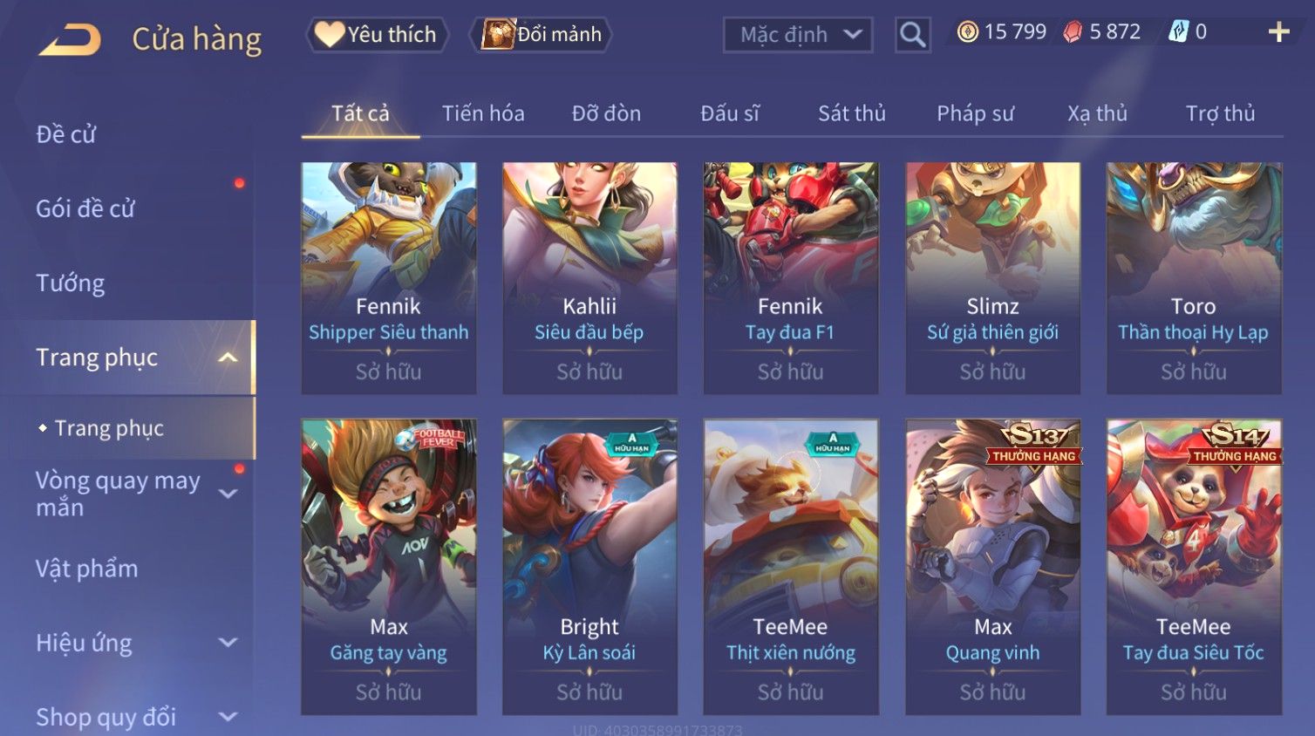Open Đổi mảnh fragment exchange
The width and height of the screenshot is (1315, 736).
pyautogui.click(x=541, y=35)
